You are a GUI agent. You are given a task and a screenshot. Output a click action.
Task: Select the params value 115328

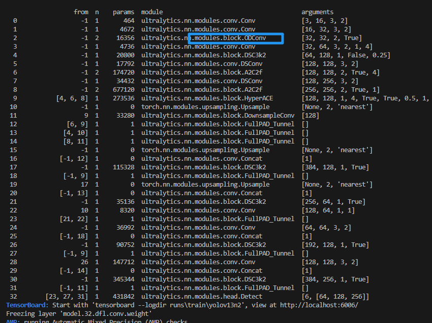tap(124, 167)
